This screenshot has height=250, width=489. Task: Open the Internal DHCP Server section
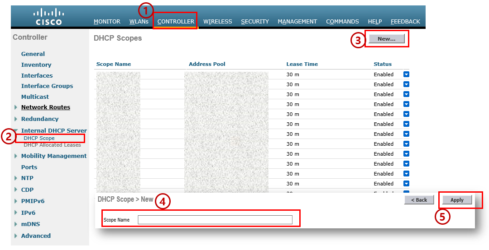point(54,130)
